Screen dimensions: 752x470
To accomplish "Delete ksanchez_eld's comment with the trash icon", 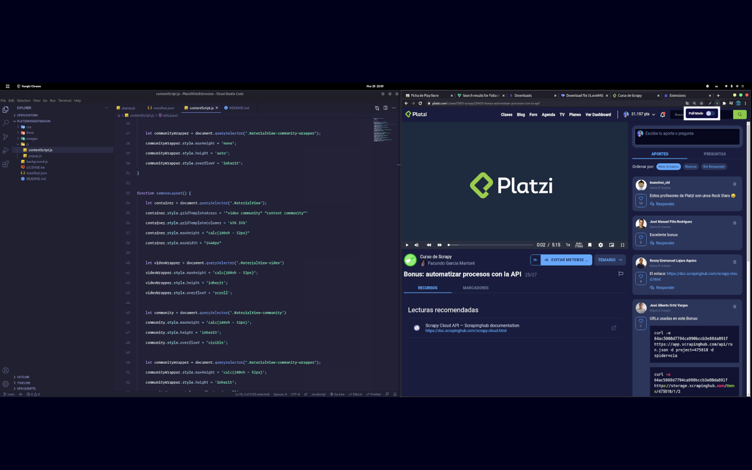I will pyautogui.click(x=734, y=184).
